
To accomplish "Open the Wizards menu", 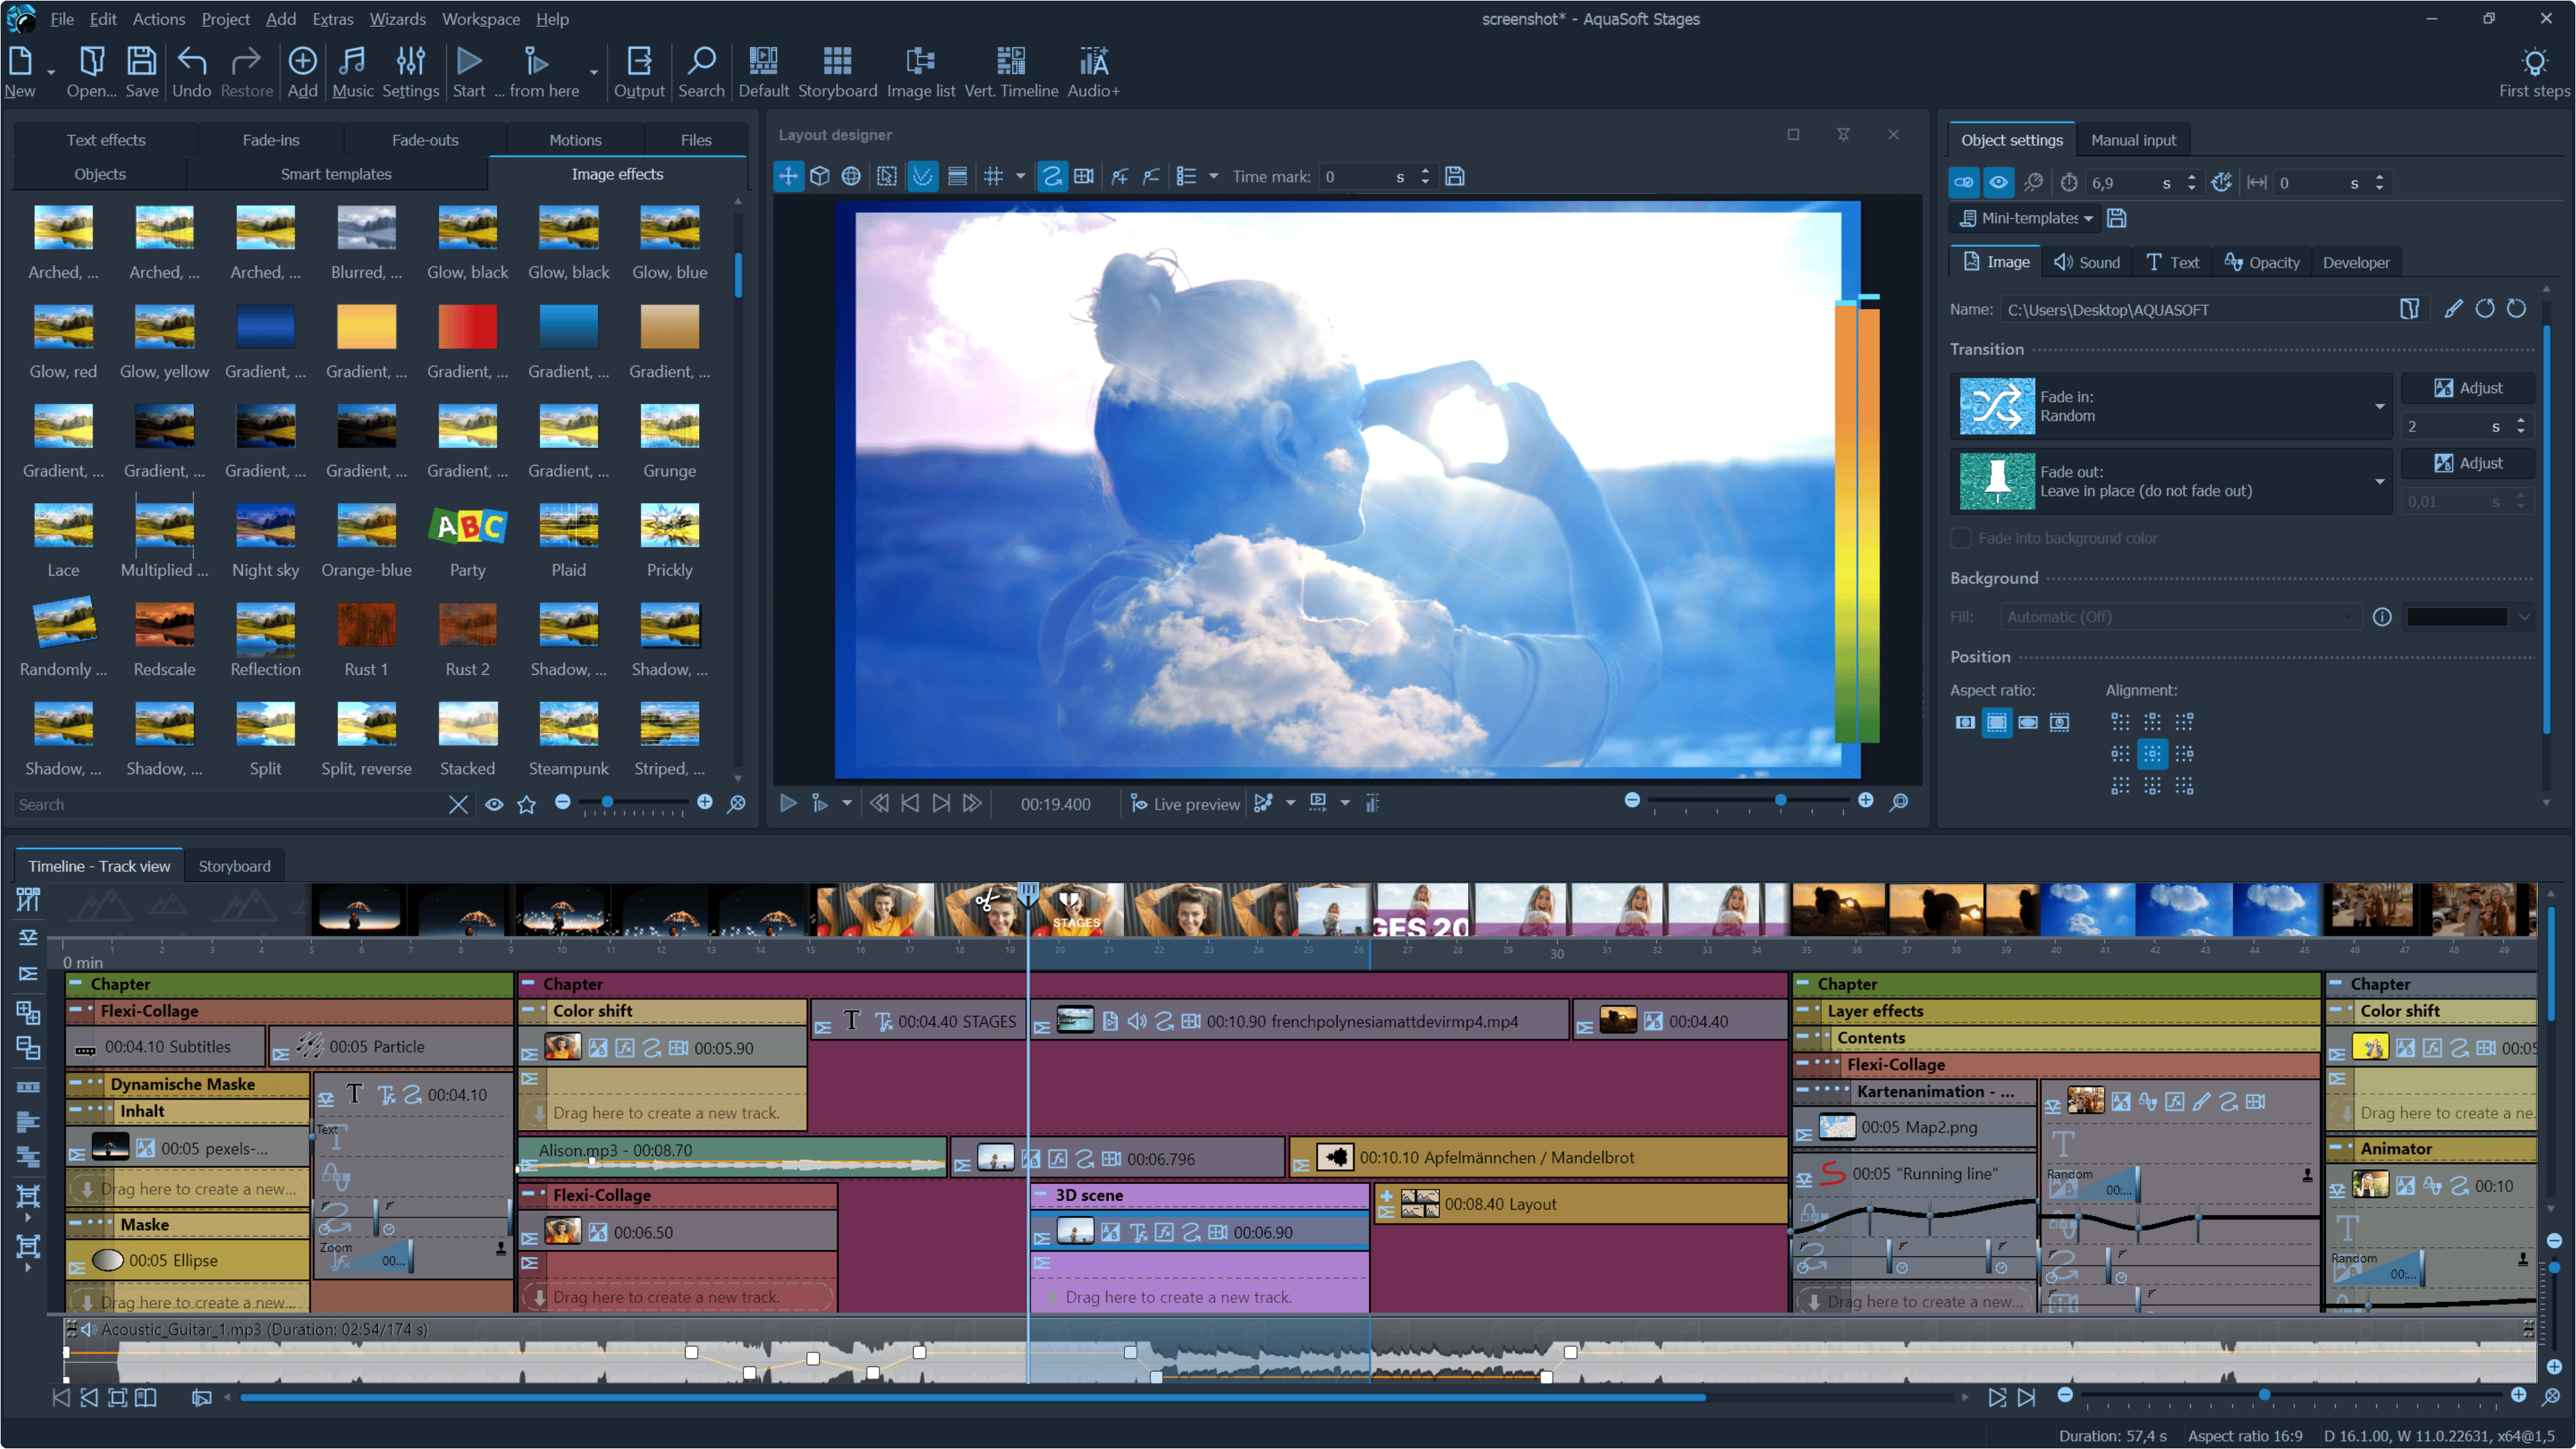I will tap(397, 19).
